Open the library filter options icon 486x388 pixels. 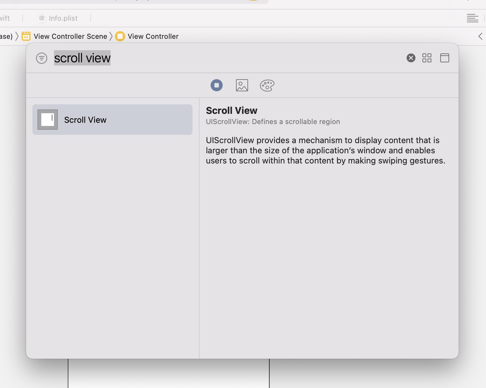pos(42,58)
